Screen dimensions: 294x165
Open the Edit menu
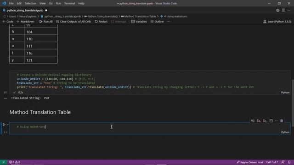click(x=19, y=3)
